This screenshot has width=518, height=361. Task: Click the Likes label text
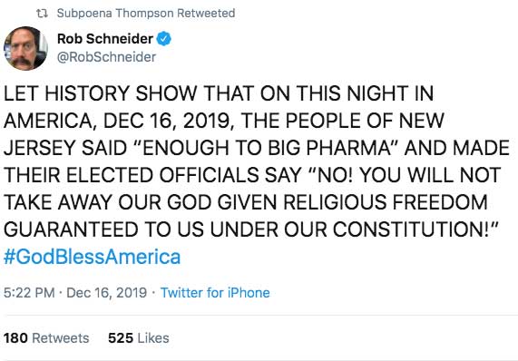[x=153, y=338]
